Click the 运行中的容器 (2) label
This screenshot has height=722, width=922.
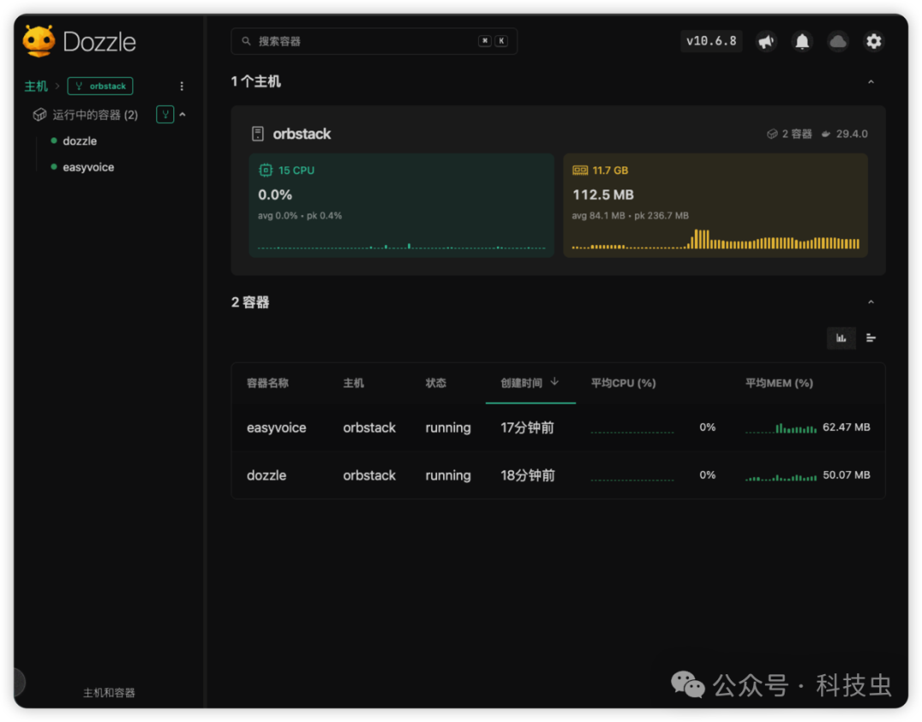click(x=96, y=114)
